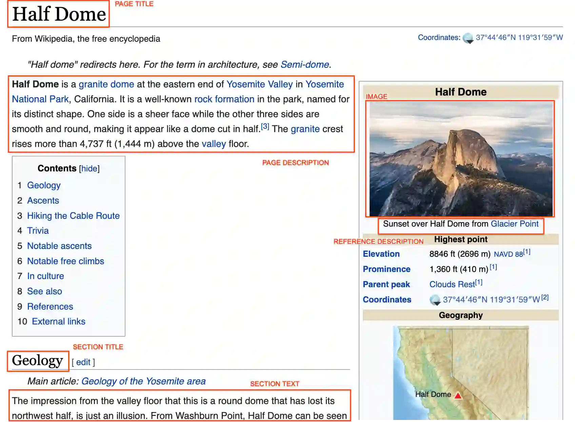Screen dimensions: 575x422
Task: Click footnote [1] after NAVD 88
Action: tap(527, 252)
